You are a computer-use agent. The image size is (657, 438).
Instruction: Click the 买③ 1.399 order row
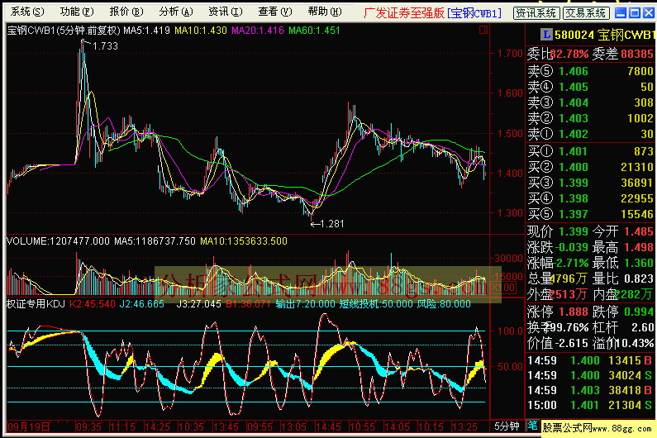click(590, 183)
